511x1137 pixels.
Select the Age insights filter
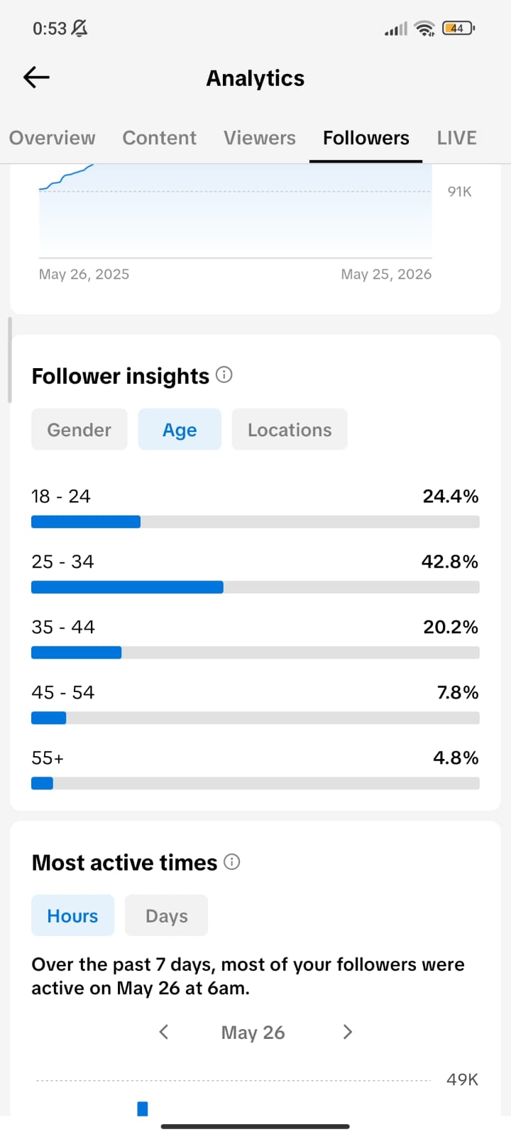pyautogui.click(x=180, y=429)
